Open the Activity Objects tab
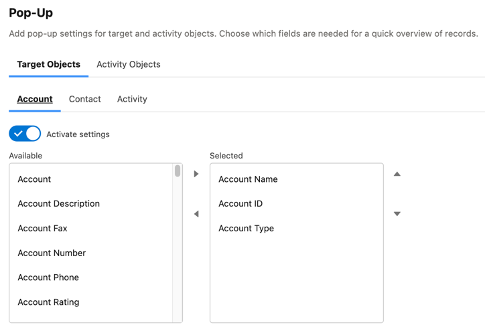Screen dimensions: 485x335 click(x=128, y=64)
